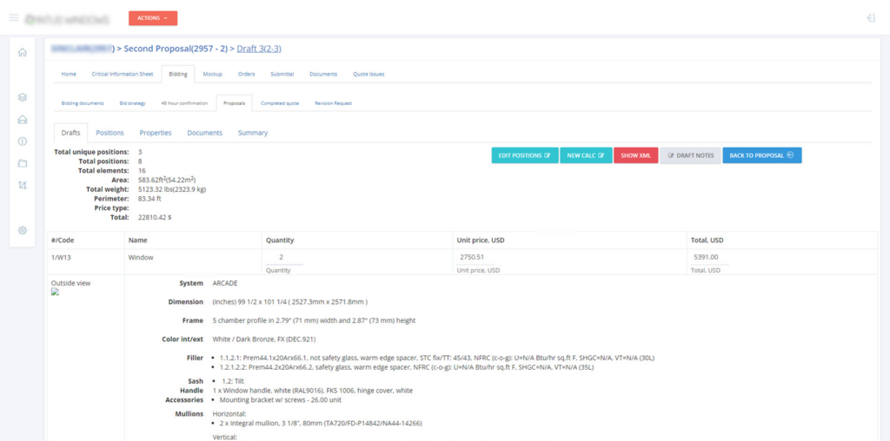Image resolution: width=890 pixels, height=441 pixels.
Task: Click the Home icon in sidebar
Action: pyautogui.click(x=23, y=52)
